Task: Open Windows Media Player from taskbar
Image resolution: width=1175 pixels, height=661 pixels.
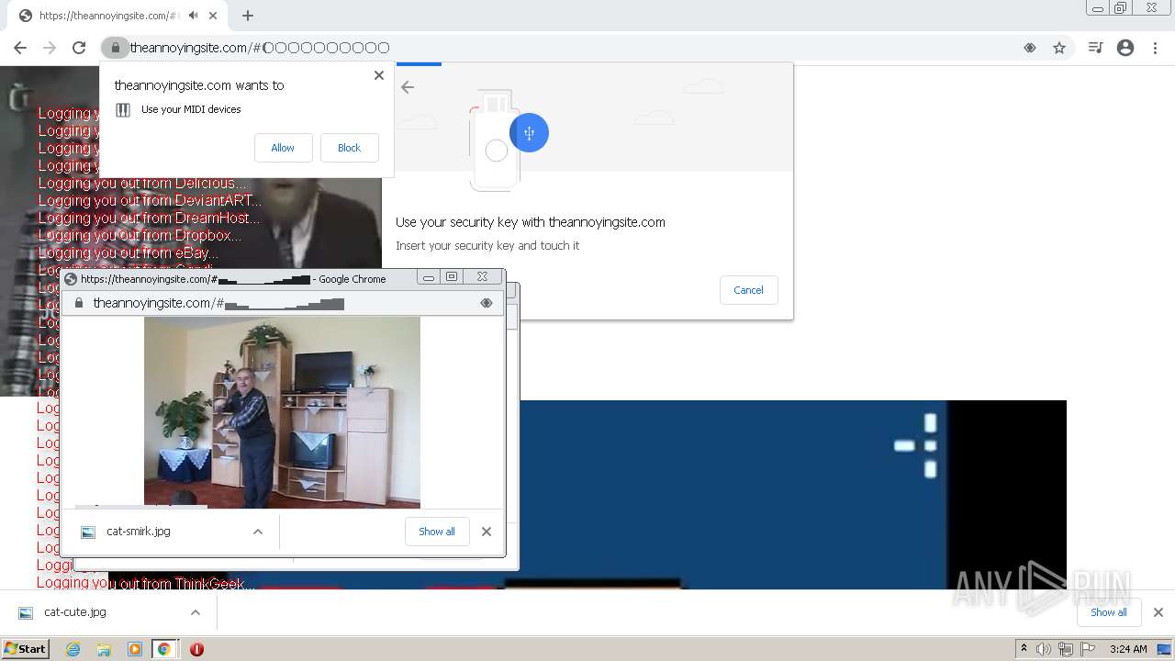Action: (134, 649)
